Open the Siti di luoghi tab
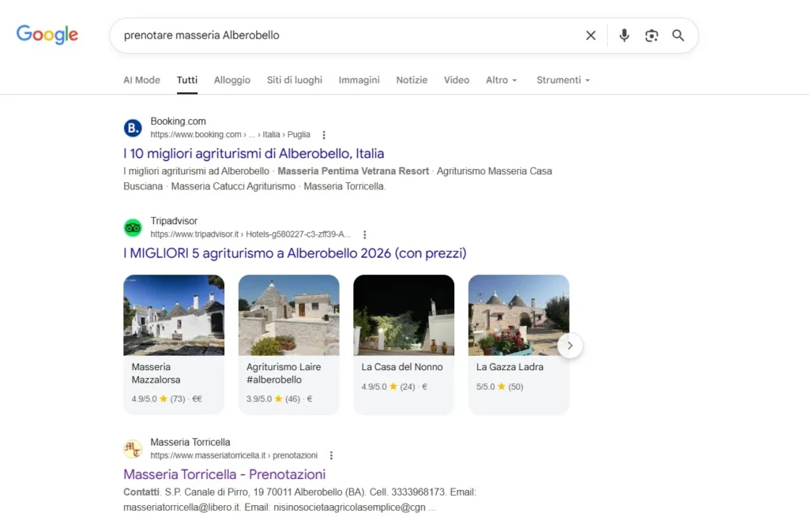This screenshot has height=524, width=809. pos(295,80)
